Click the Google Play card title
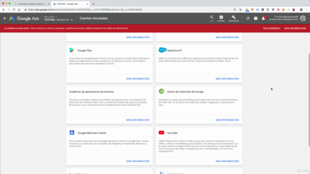The height and width of the screenshot is (174, 310). pos(85,50)
